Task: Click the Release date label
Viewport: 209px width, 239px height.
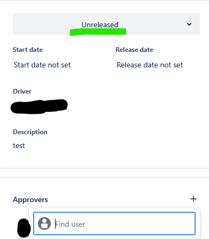Action: [134, 50]
